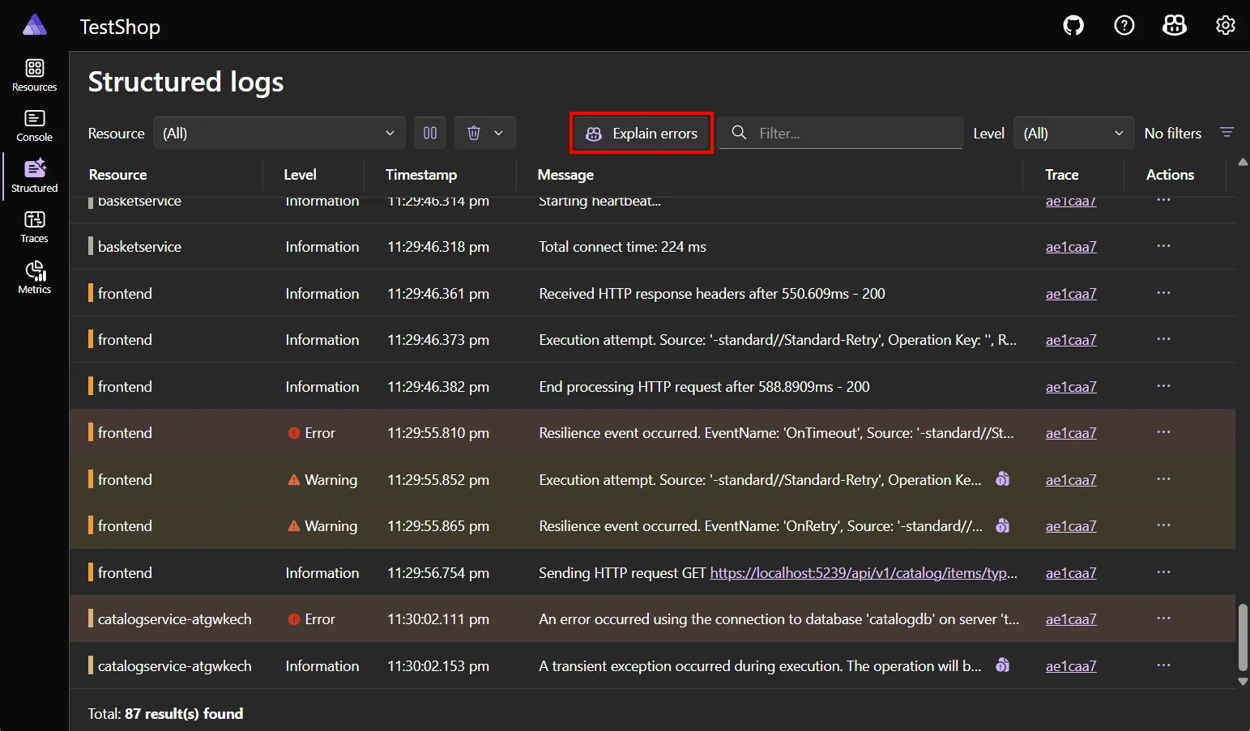Open the Level (All) dropdown

(1073, 132)
